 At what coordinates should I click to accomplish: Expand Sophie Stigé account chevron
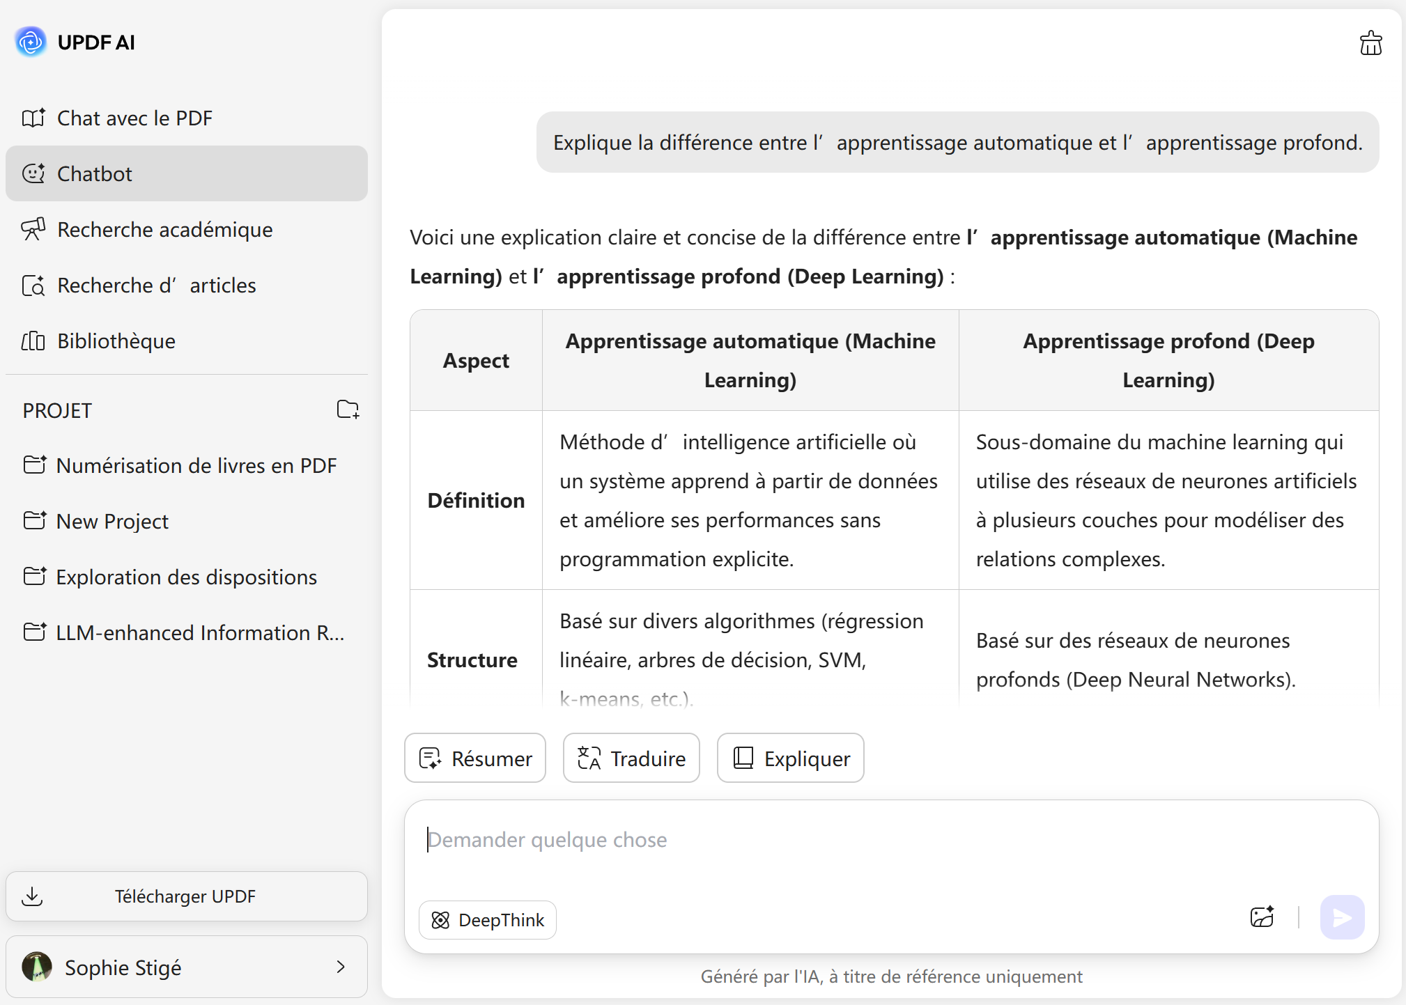[341, 967]
